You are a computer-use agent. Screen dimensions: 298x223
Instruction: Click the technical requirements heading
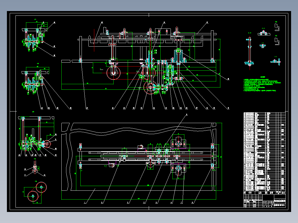(x=263, y=77)
